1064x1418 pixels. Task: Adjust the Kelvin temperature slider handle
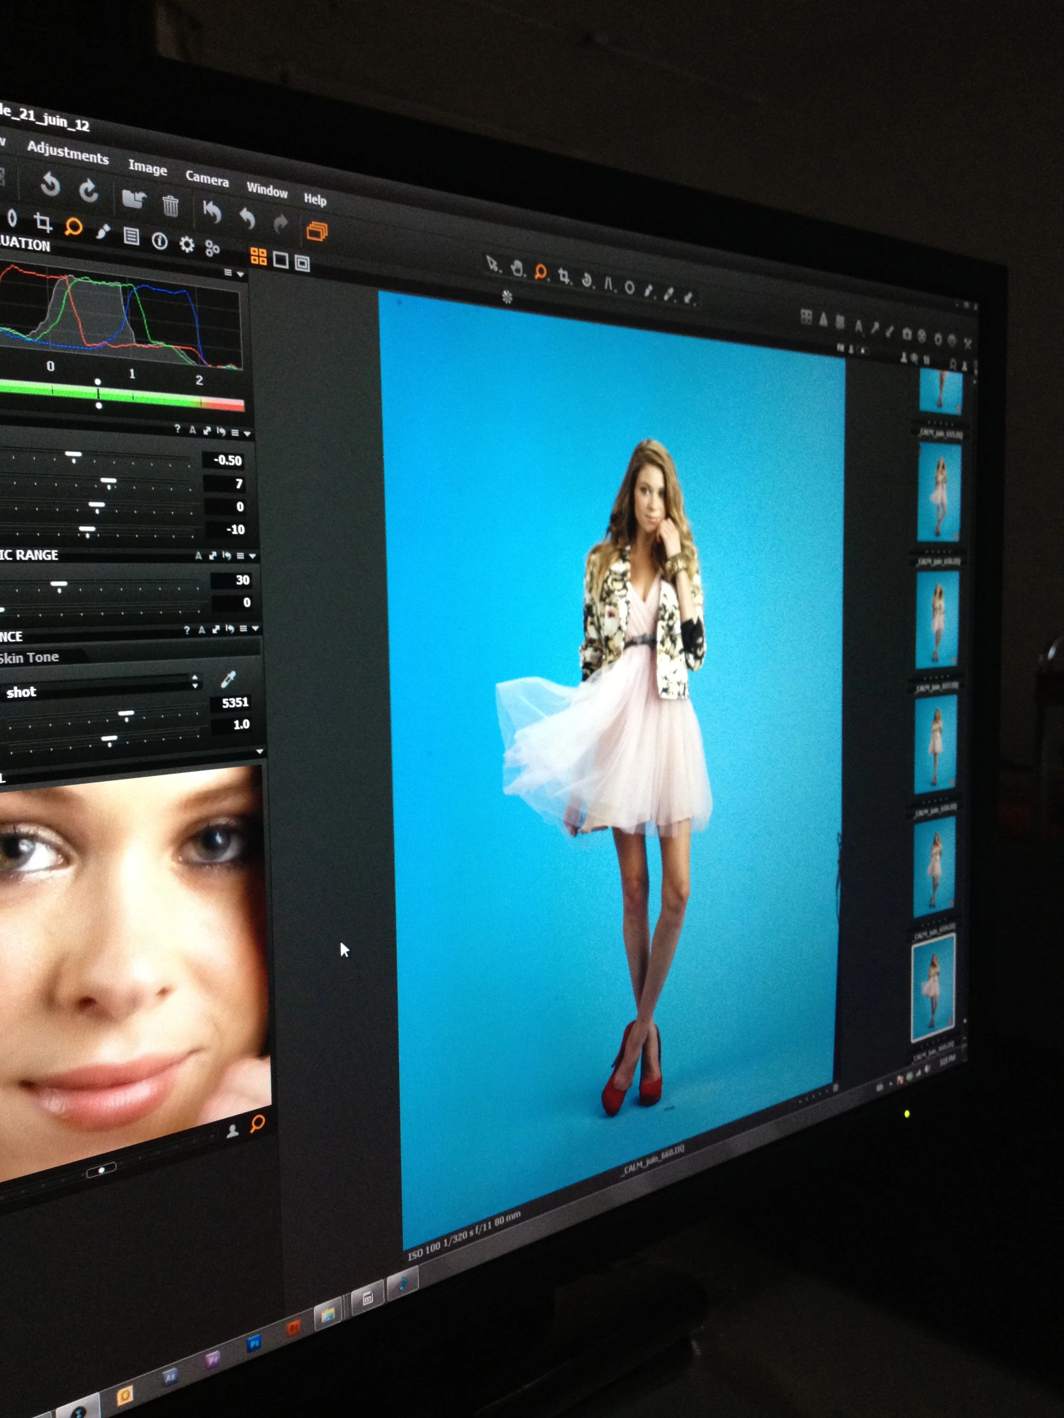click(126, 713)
